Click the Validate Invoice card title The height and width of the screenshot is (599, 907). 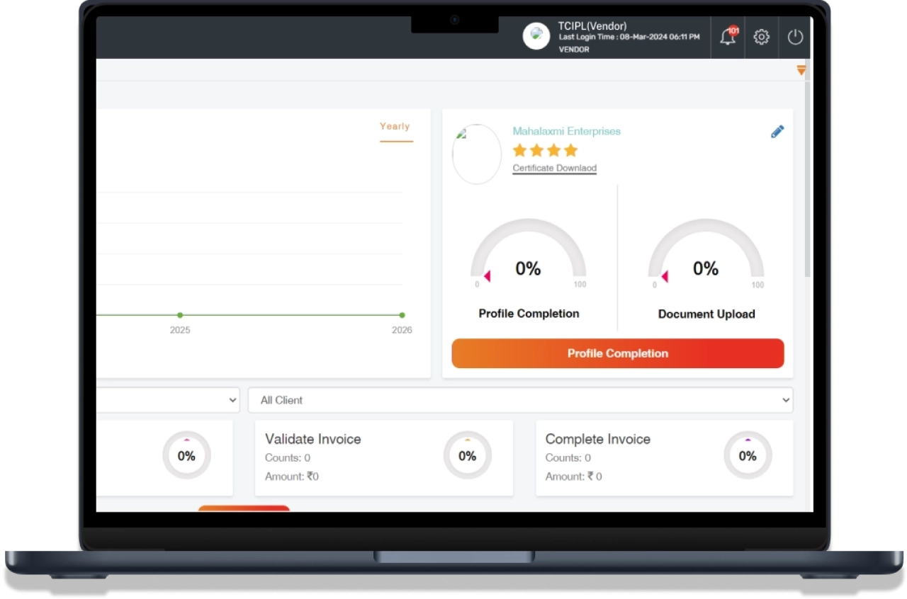point(313,439)
